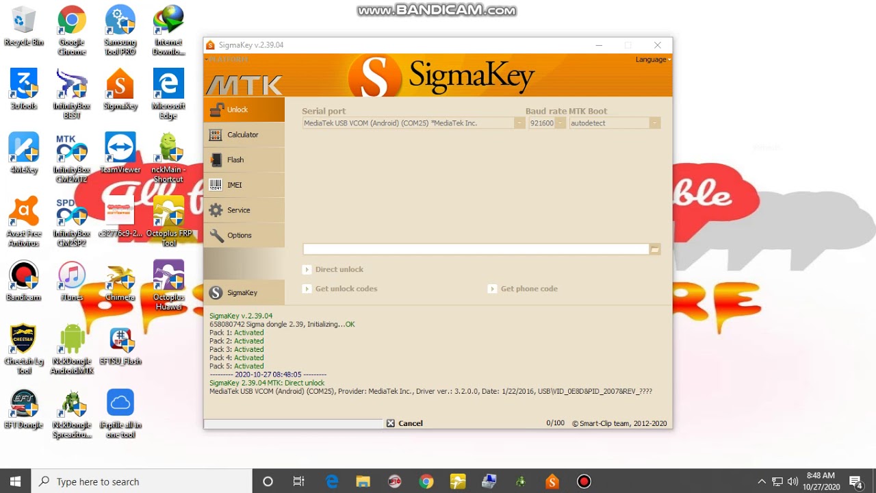Switch to SigmaKey in the taskbar
876x493 pixels.
552,481
